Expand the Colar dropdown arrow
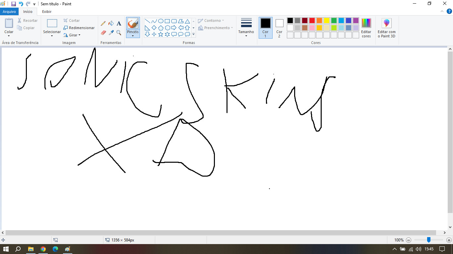The width and height of the screenshot is (453, 254). [x=9, y=36]
